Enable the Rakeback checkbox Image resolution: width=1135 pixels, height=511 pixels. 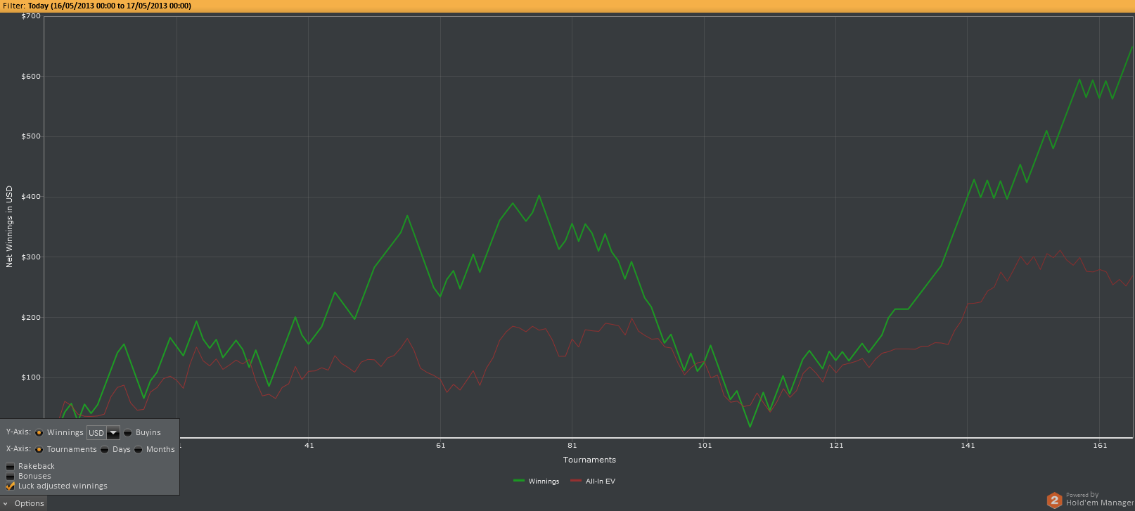point(11,466)
